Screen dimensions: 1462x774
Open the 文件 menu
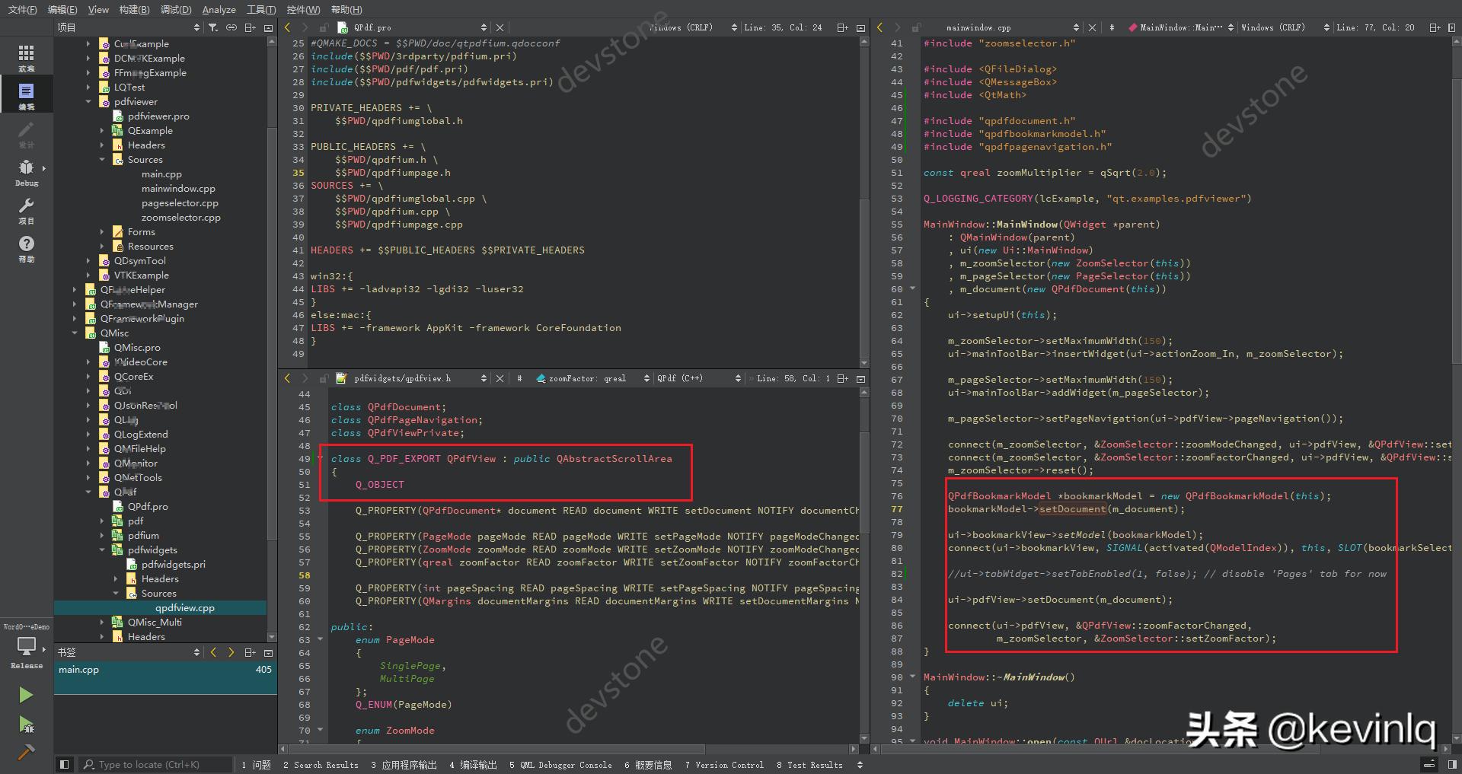click(x=21, y=9)
